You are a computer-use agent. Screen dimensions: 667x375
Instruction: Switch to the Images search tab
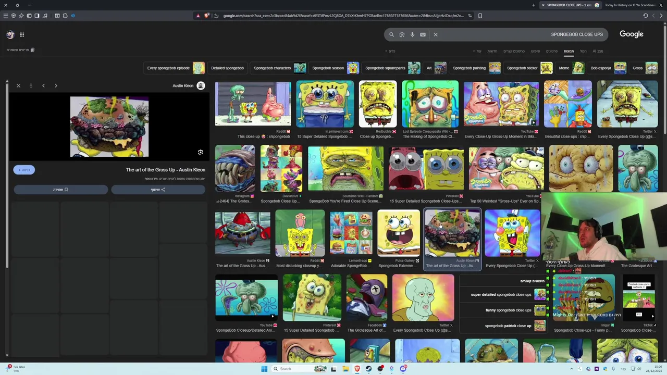point(569,51)
